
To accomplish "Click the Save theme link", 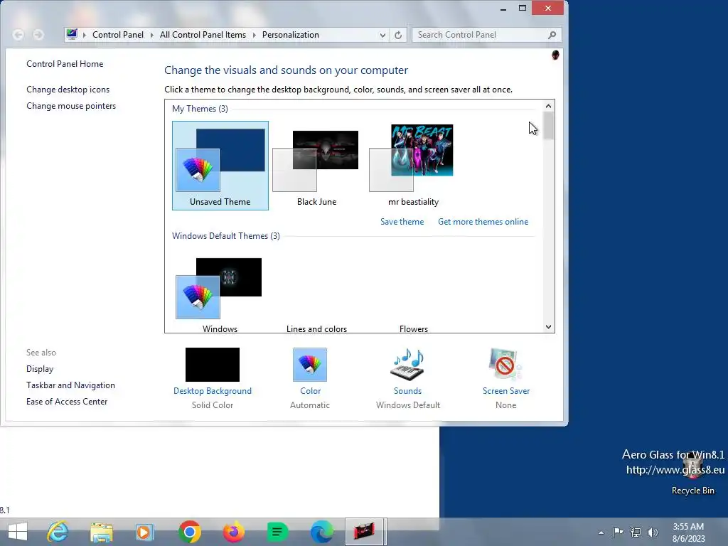I will click(402, 222).
